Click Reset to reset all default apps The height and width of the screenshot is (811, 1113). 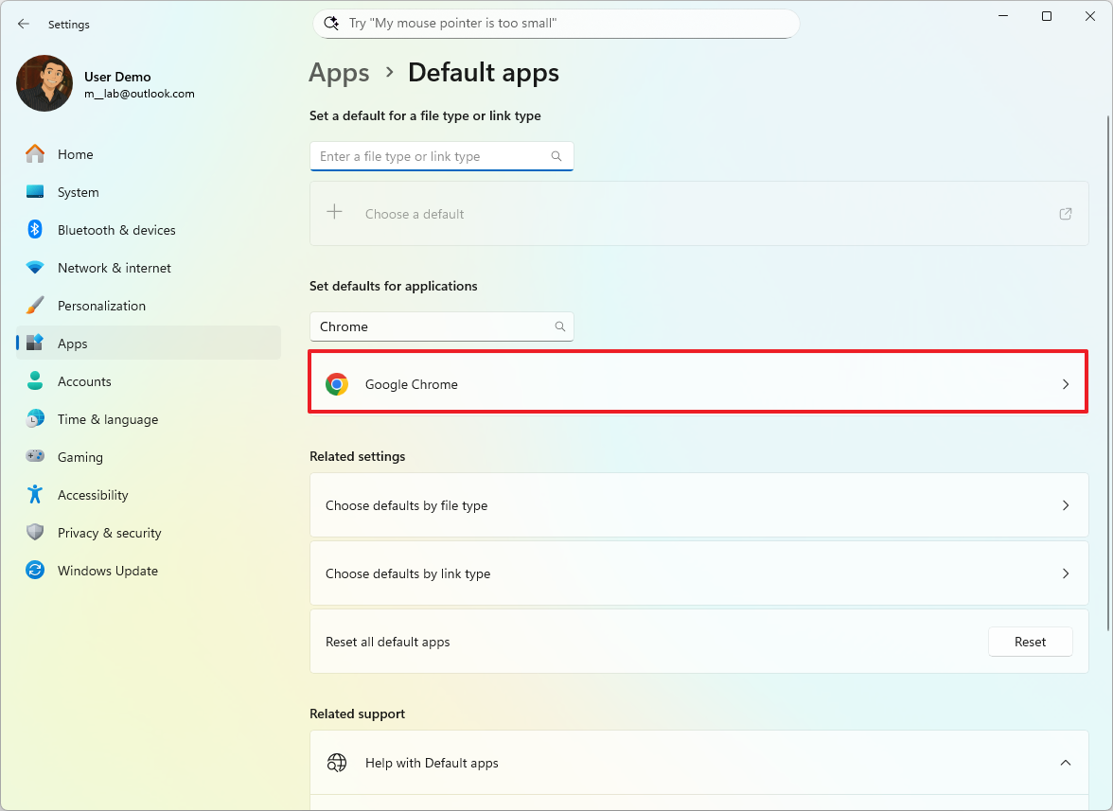point(1030,642)
